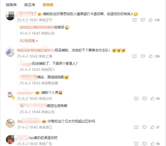
Task: Like the comment with 158 likes
Action: [x=151, y=20]
